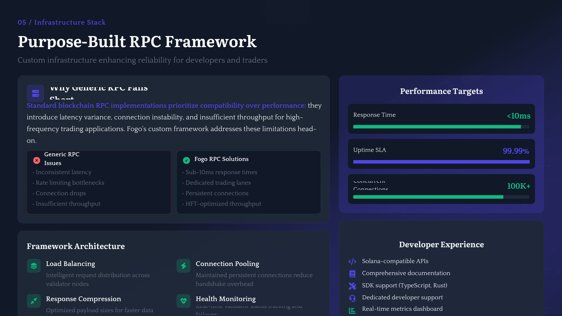Viewport: 562px width, 316px height.
Task: Click the server icon beside Why Generic RPC
Action: (x=35, y=93)
